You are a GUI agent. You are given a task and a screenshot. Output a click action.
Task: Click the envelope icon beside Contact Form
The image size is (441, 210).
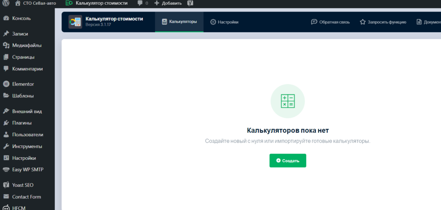pyautogui.click(x=6, y=197)
